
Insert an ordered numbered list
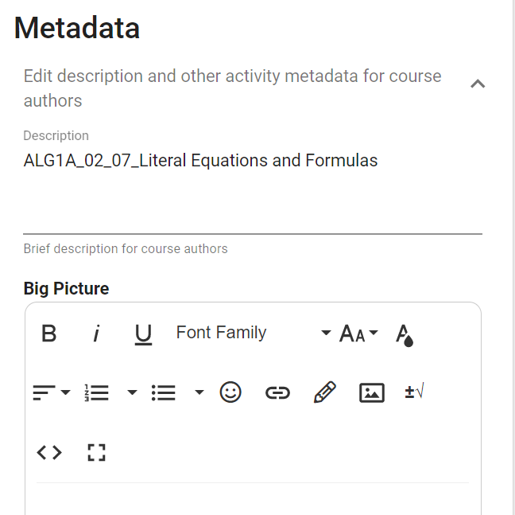[x=97, y=392]
